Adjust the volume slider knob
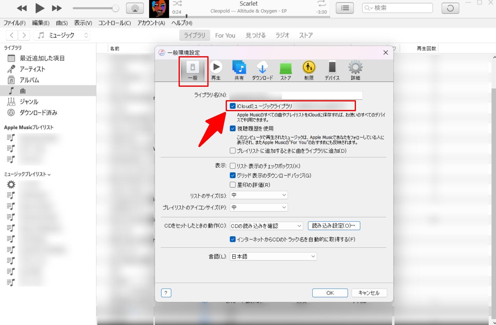This screenshot has height=325, width=496. click(116, 8)
